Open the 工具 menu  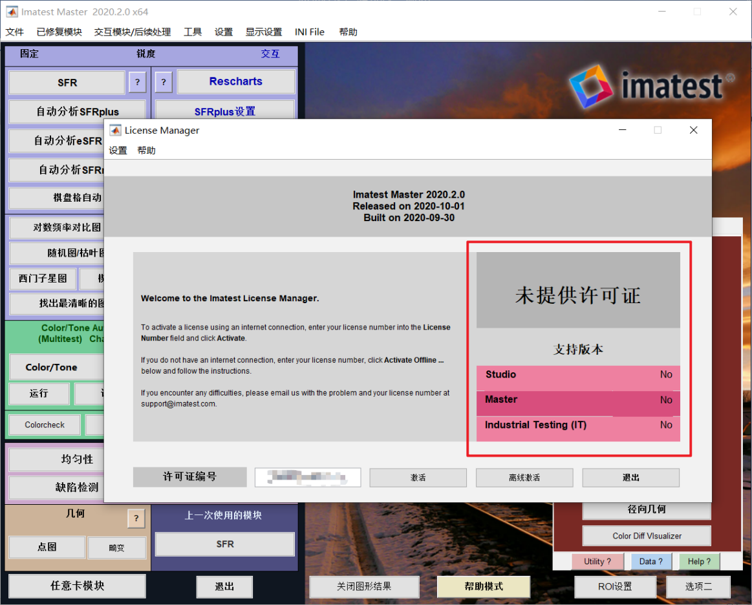[x=193, y=32]
